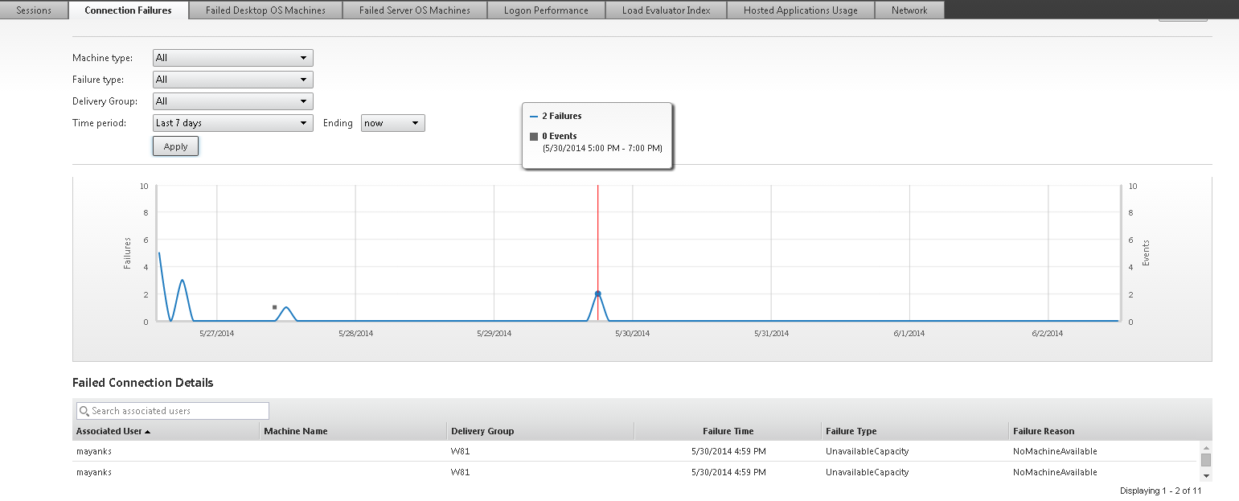Sort the table by Failure Reason column
This screenshot has width=1239, height=501.
click(1043, 431)
